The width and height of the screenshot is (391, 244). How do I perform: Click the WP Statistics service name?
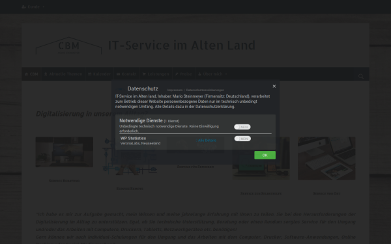(133, 138)
